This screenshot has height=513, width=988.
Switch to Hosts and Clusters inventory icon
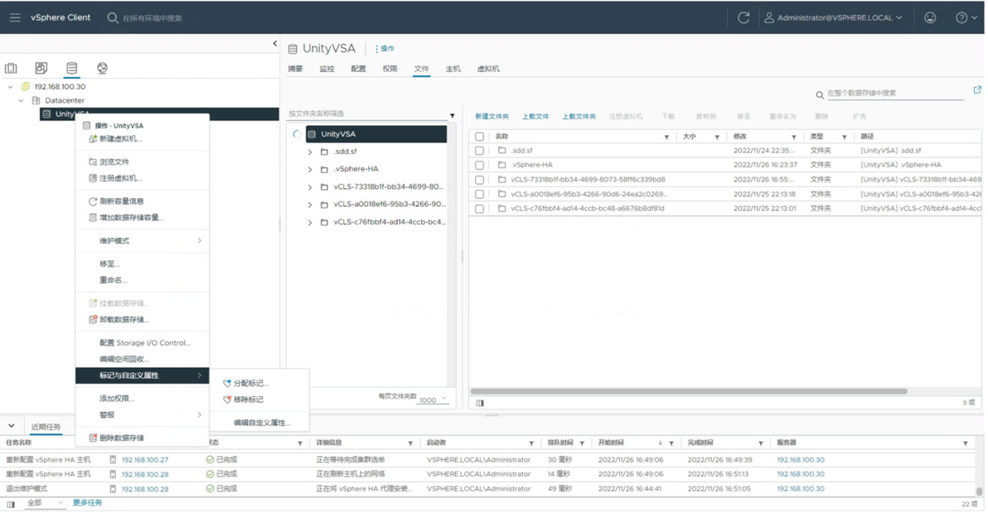(11, 68)
